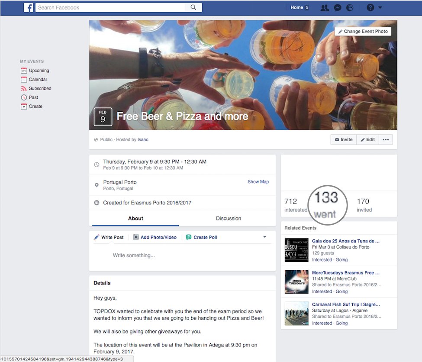Open Past events
422x362 pixels.
click(33, 97)
